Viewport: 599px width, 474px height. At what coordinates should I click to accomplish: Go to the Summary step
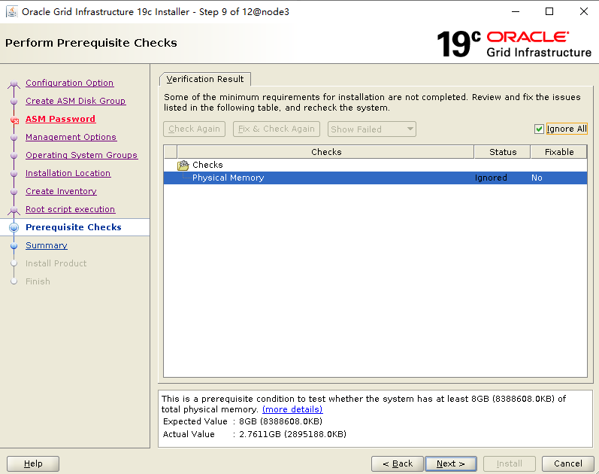[x=47, y=245]
